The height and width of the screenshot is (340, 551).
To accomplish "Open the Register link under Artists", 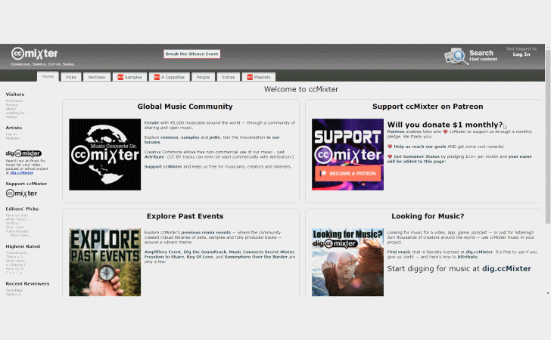I will click(x=13, y=138).
